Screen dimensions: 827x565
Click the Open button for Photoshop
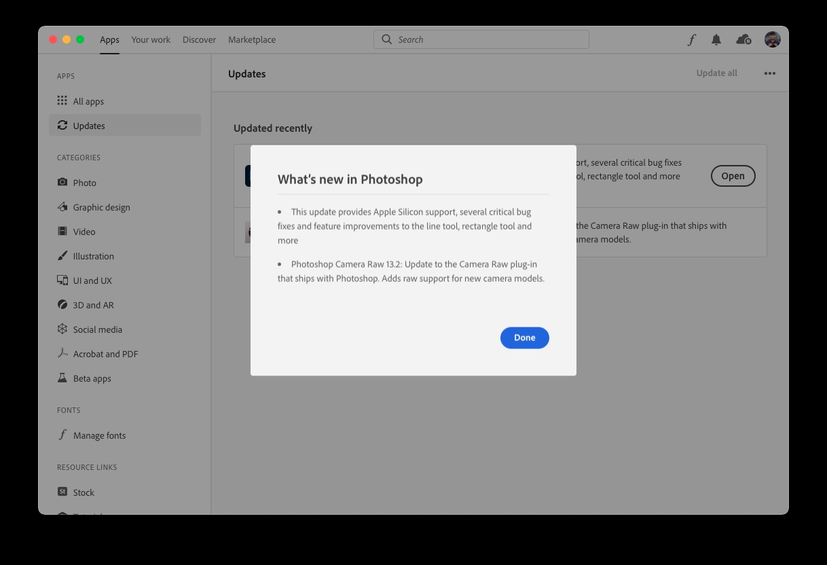pos(733,176)
